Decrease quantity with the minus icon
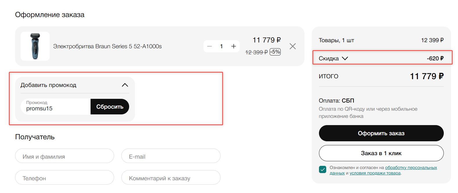This screenshot has height=193, width=458. [x=210, y=46]
